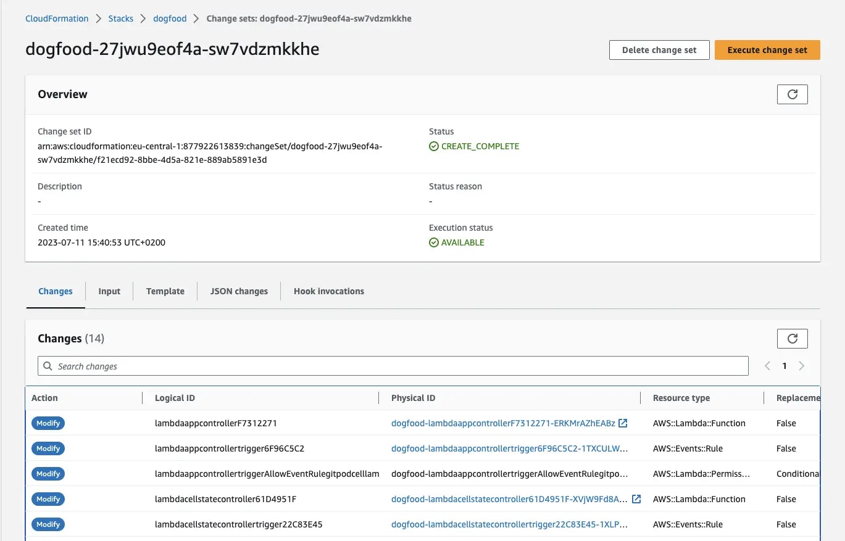Viewport: 845px width, 541px height.
Task: Click the search magnifier icon in changes
Action: [48, 366]
